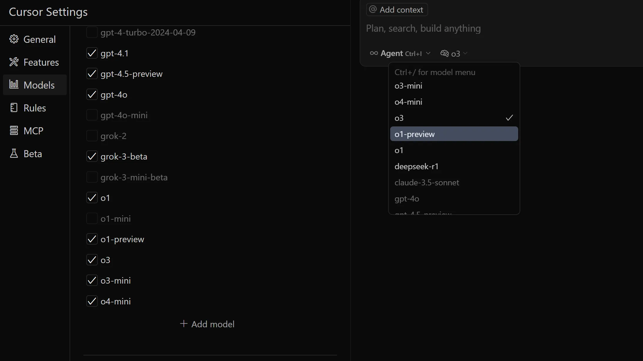643x361 pixels.
Task: Click the Features tools icon
Action: [14, 62]
